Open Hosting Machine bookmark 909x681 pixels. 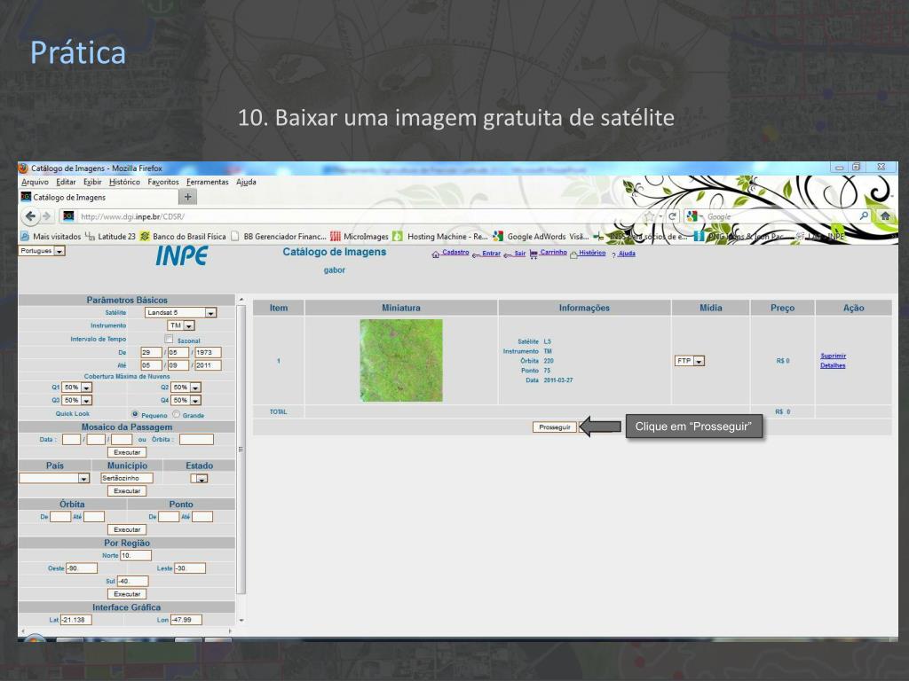pos(440,236)
